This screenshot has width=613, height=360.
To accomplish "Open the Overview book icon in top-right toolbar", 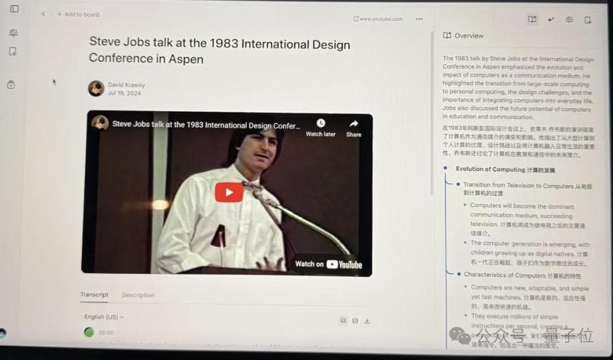I will (x=532, y=20).
